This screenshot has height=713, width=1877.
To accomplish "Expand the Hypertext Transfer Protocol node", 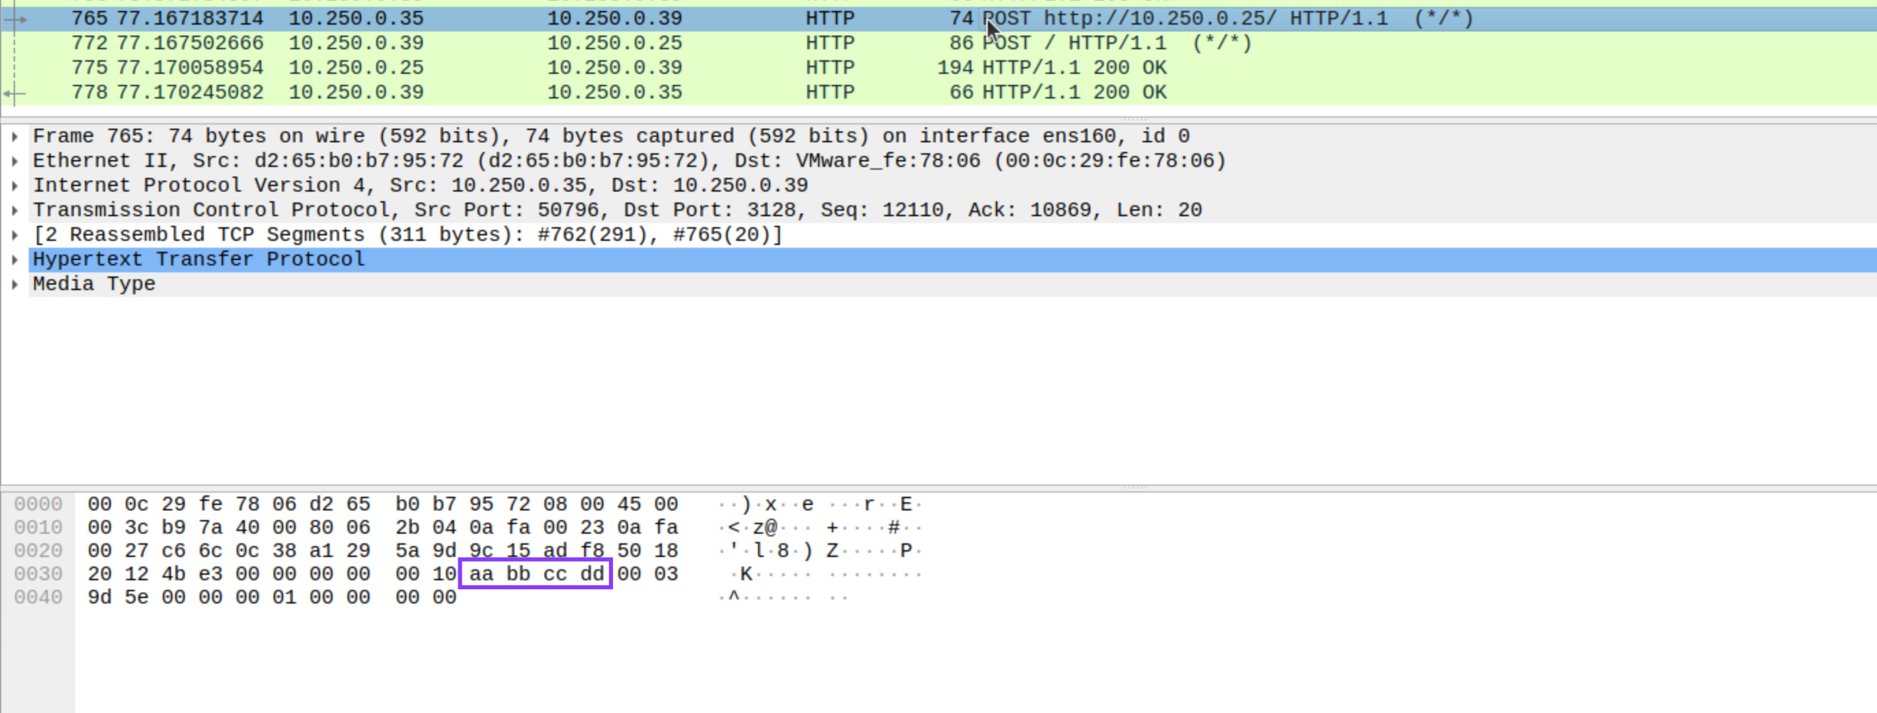I will click(x=14, y=259).
